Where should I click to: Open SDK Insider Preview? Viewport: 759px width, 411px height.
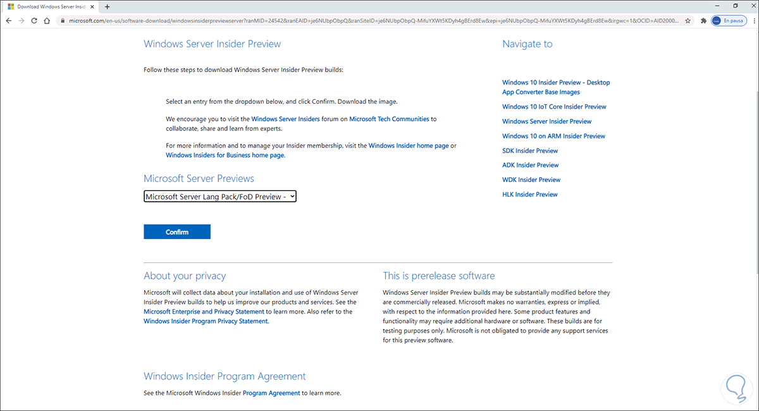click(529, 150)
